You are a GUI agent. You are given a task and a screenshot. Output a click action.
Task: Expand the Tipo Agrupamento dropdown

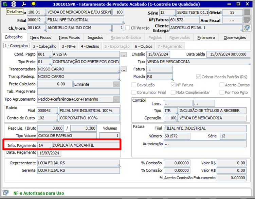(116, 99)
